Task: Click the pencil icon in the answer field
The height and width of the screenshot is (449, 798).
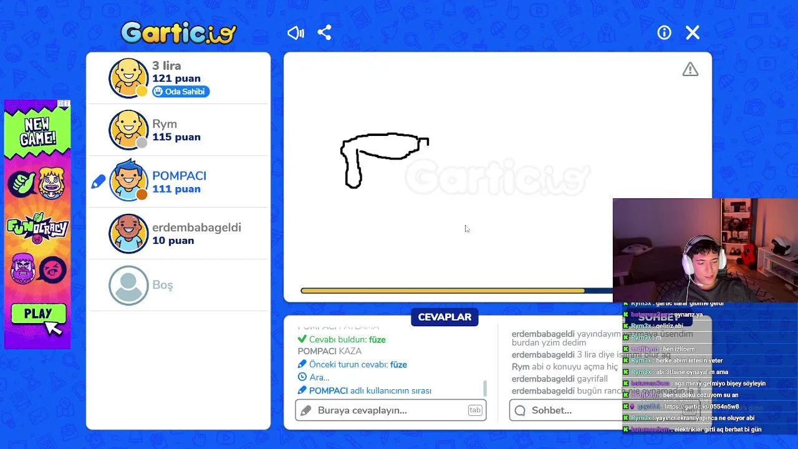Action: coord(305,410)
